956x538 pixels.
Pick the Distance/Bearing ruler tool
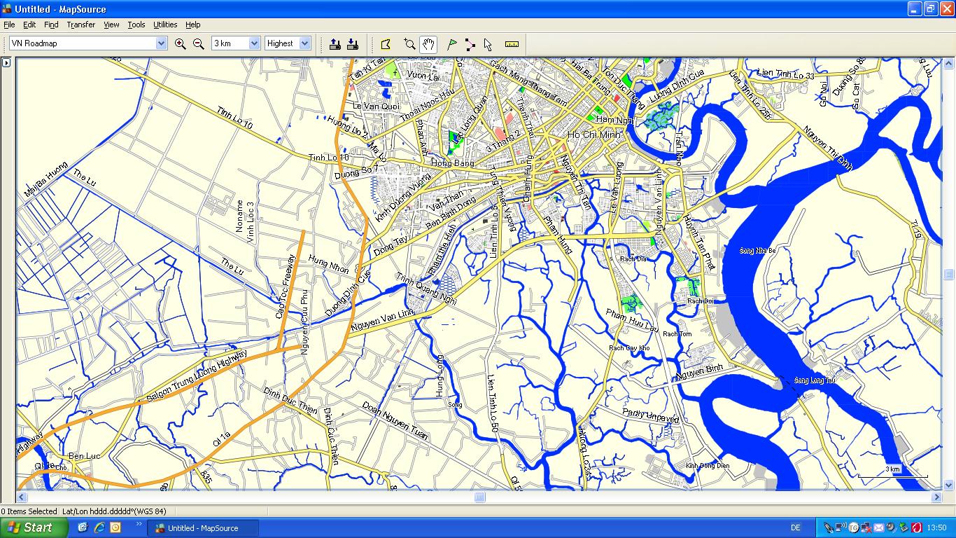coord(512,44)
